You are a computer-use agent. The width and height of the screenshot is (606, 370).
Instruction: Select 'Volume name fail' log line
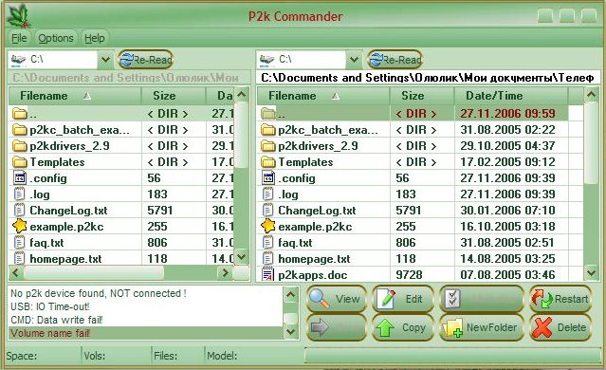[x=146, y=333]
